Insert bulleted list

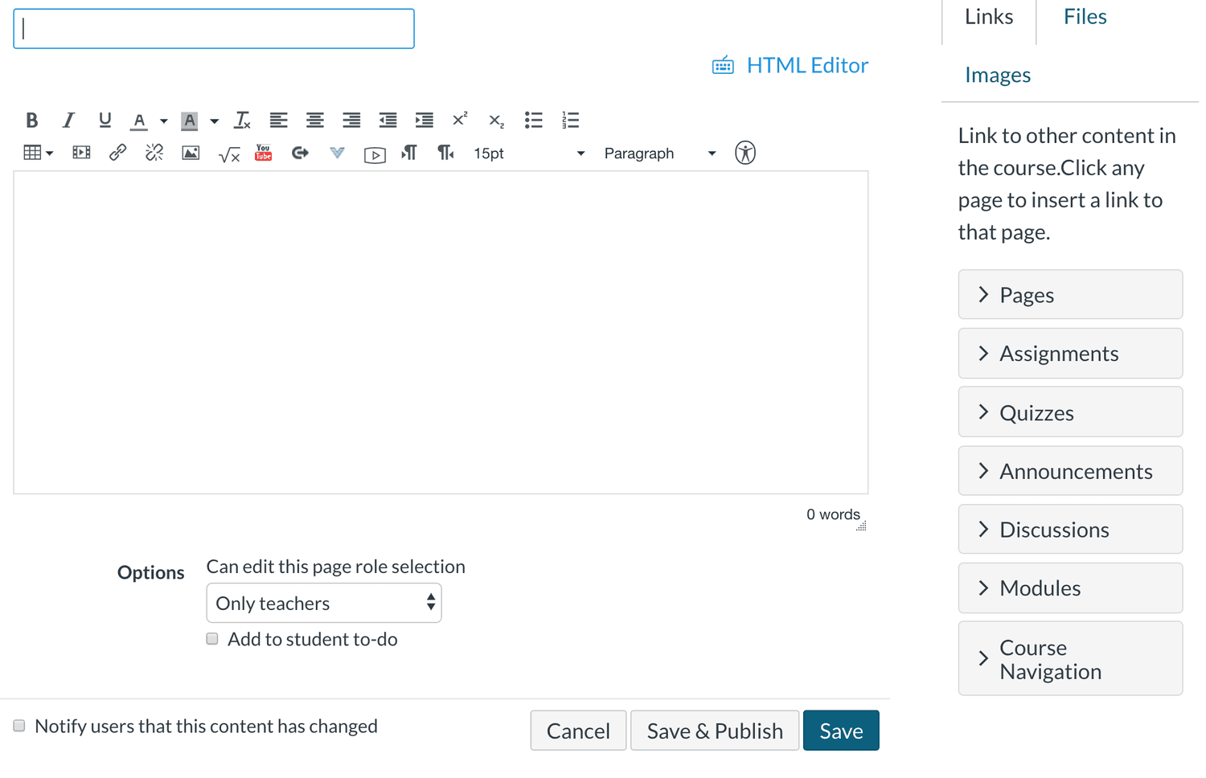tap(534, 121)
